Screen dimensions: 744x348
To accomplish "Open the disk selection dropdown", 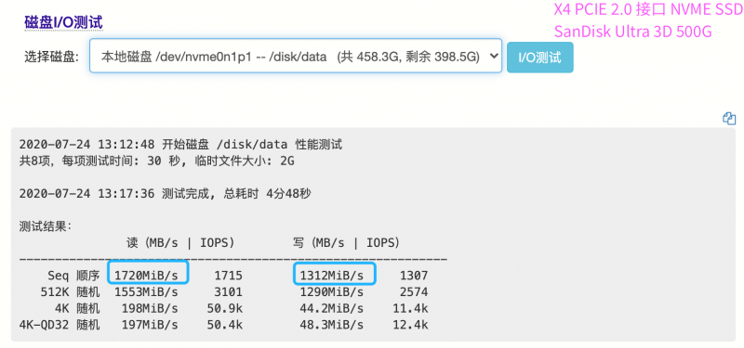I will (296, 56).
